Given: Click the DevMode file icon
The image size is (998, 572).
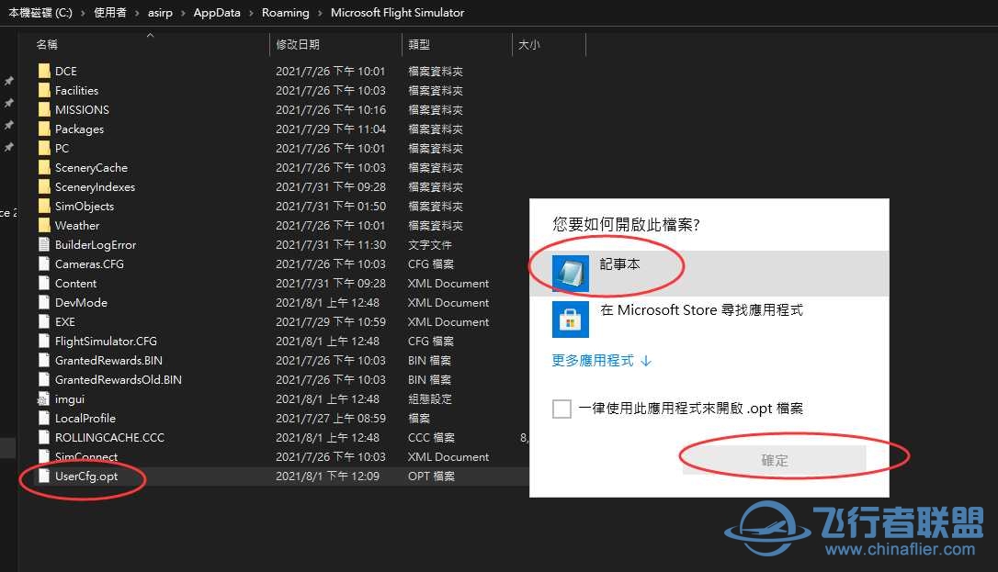Looking at the screenshot, I should (x=44, y=302).
